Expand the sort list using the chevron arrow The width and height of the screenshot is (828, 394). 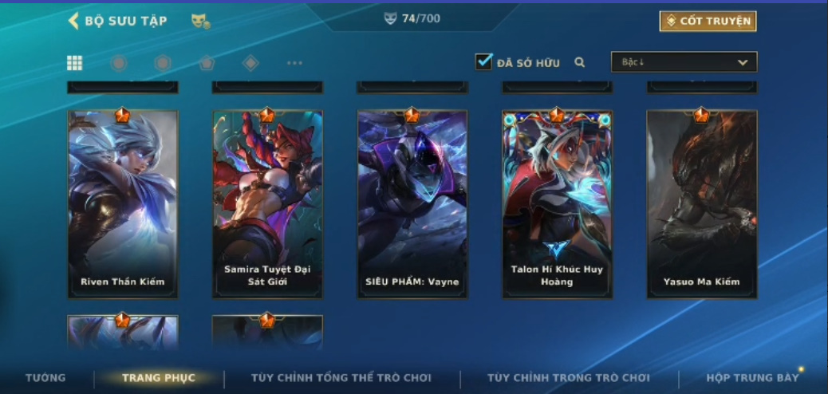pyautogui.click(x=743, y=62)
